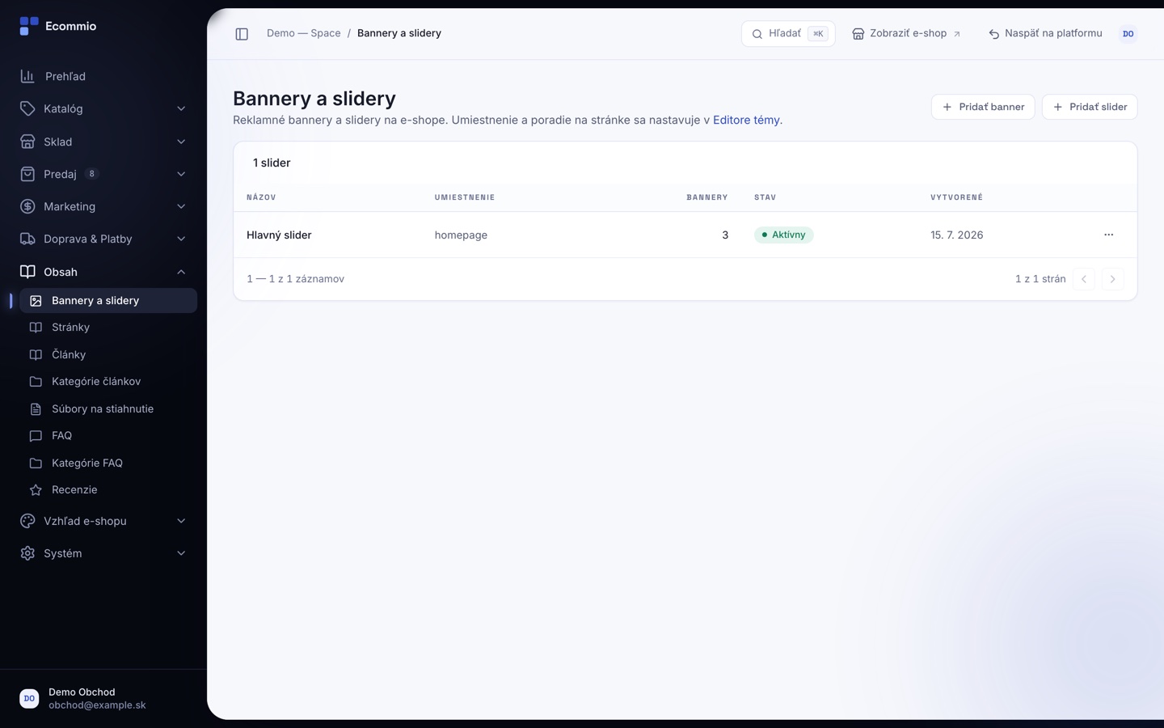Expand the Sklad chevron
The height and width of the screenshot is (728, 1164).
[x=181, y=142]
